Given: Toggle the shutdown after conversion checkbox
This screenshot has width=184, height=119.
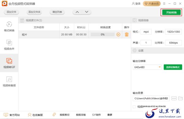Looking at the screenshot, I should 134,106.
